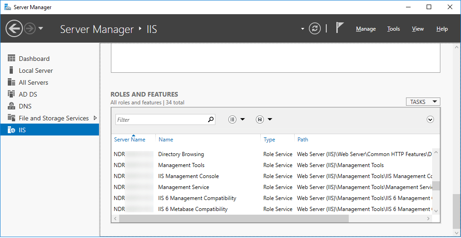
Task: Sort by Type column header
Action: 269,140
